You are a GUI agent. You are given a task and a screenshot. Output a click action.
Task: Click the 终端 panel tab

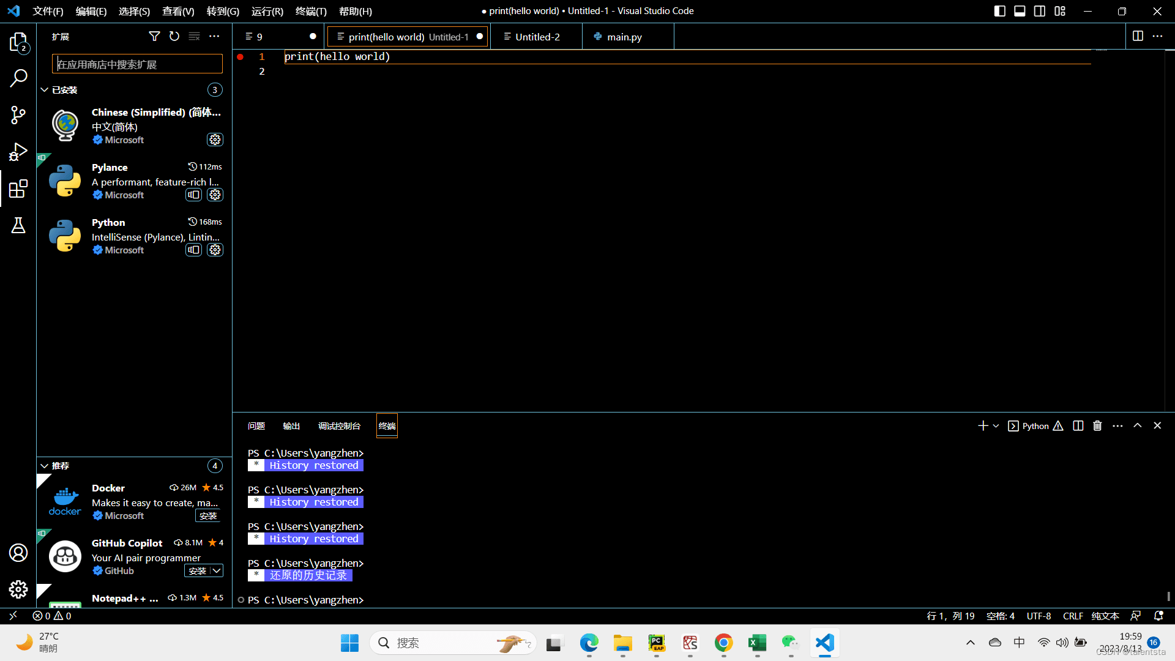[x=387, y=426]
